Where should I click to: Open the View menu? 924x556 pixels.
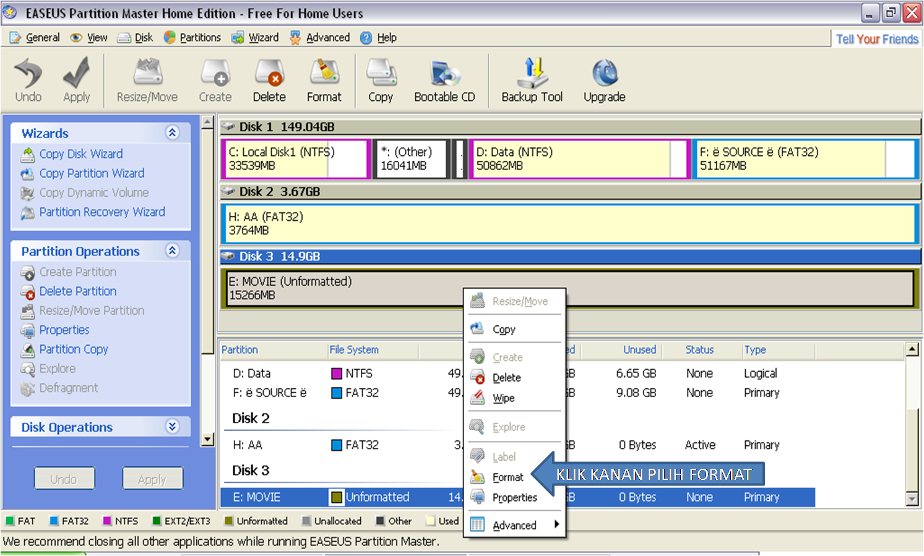pyautogui.click(x=89, y=38)
